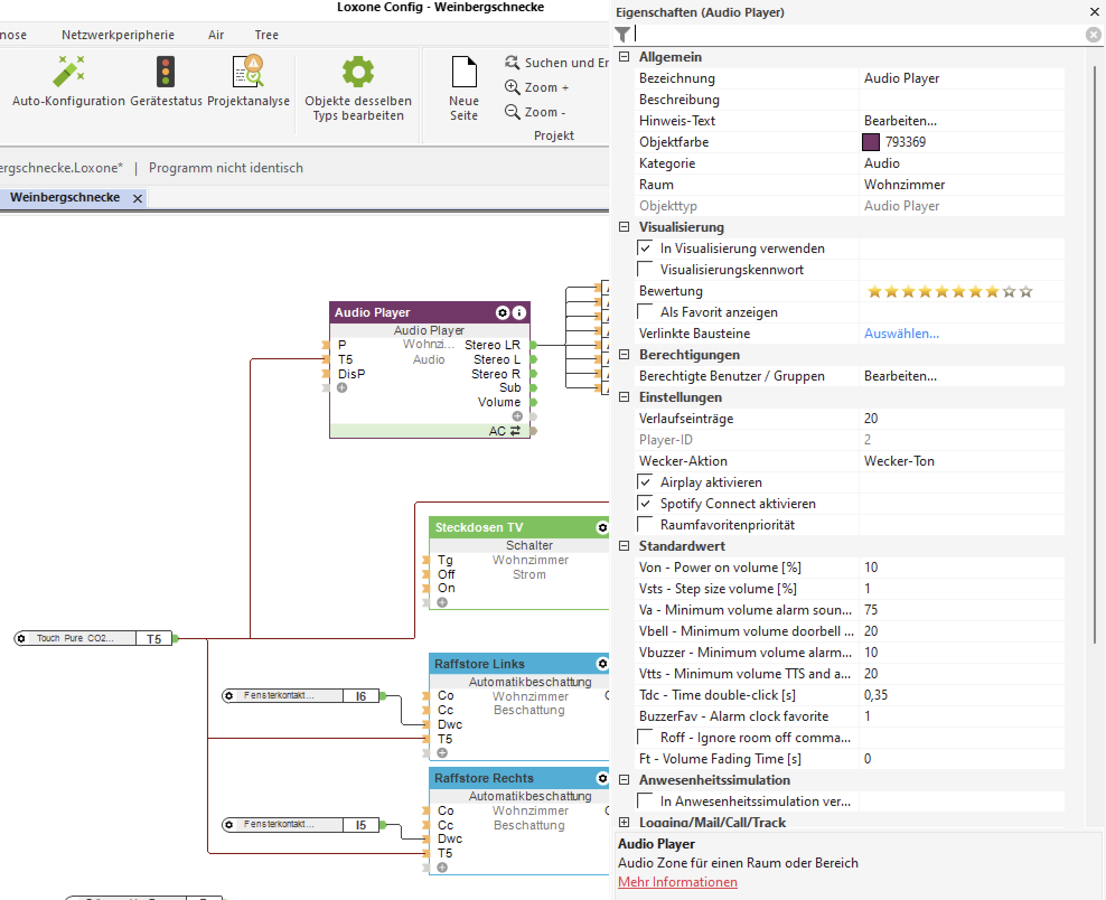
Task: Uncheck In Visualisierung verwenden
Action: coord(645,248)
